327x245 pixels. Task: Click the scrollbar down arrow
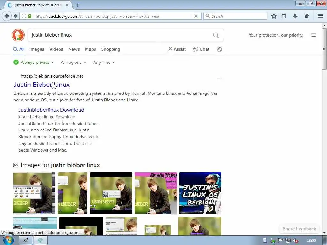pos(324,233)
